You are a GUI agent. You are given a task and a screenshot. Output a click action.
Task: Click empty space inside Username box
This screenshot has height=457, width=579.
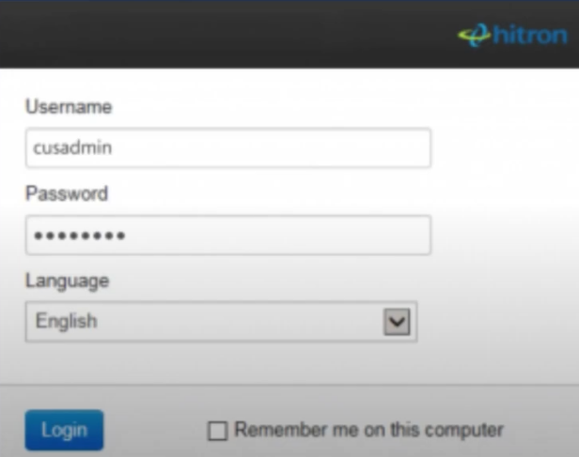(x=270, y=147)
